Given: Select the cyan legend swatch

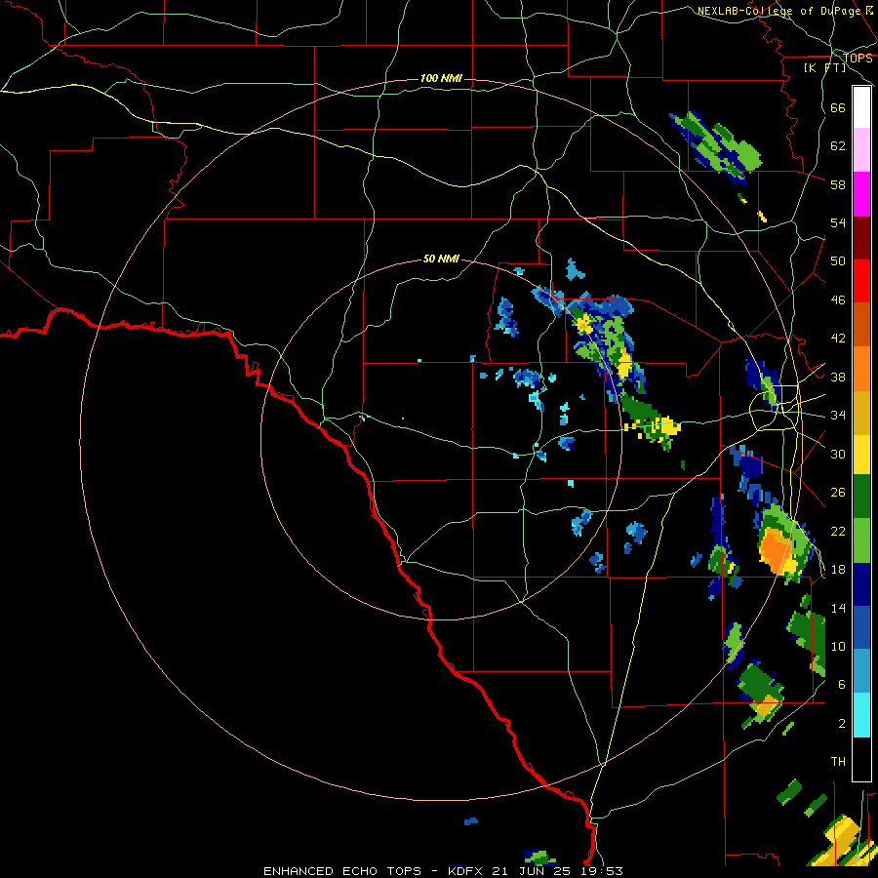Looking at the screenshot, I should pyautogui.click(x=861, y=715).
